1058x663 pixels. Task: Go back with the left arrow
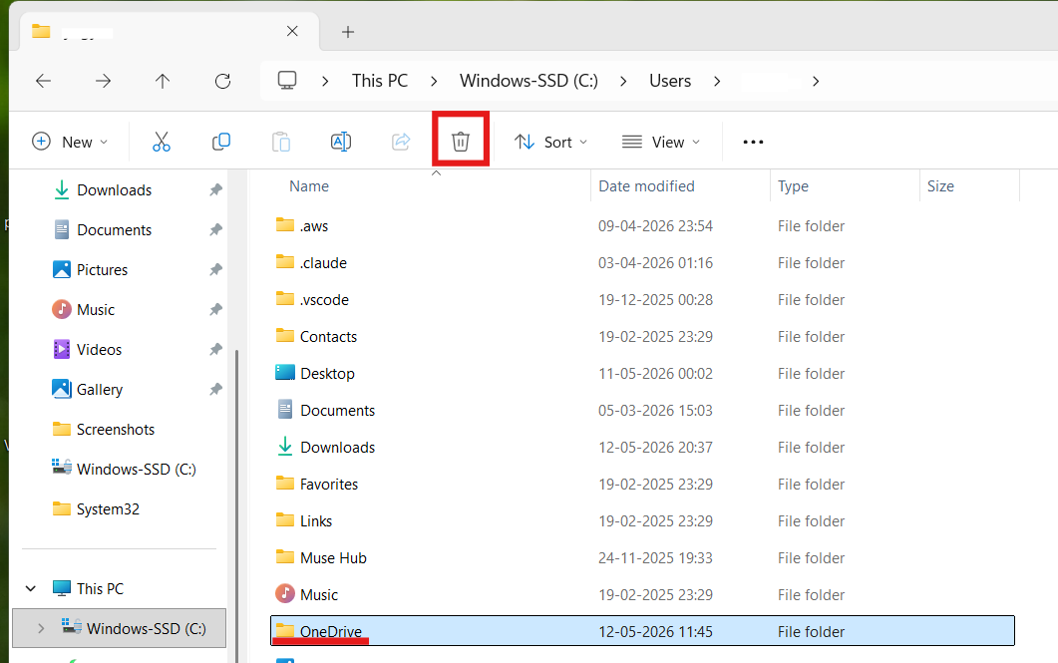(43, 81)
